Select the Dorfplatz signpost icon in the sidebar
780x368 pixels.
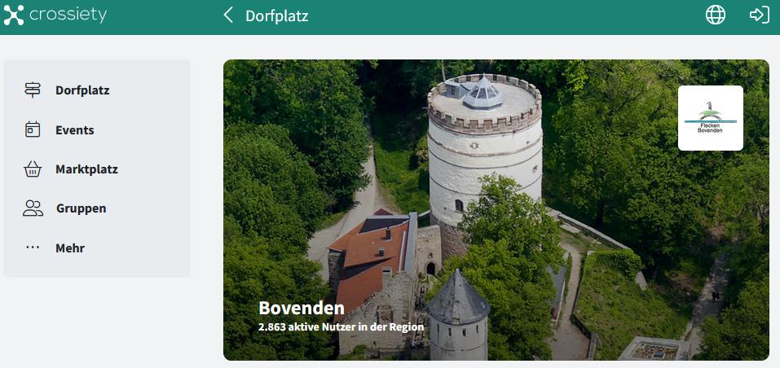tap(33, 90)
